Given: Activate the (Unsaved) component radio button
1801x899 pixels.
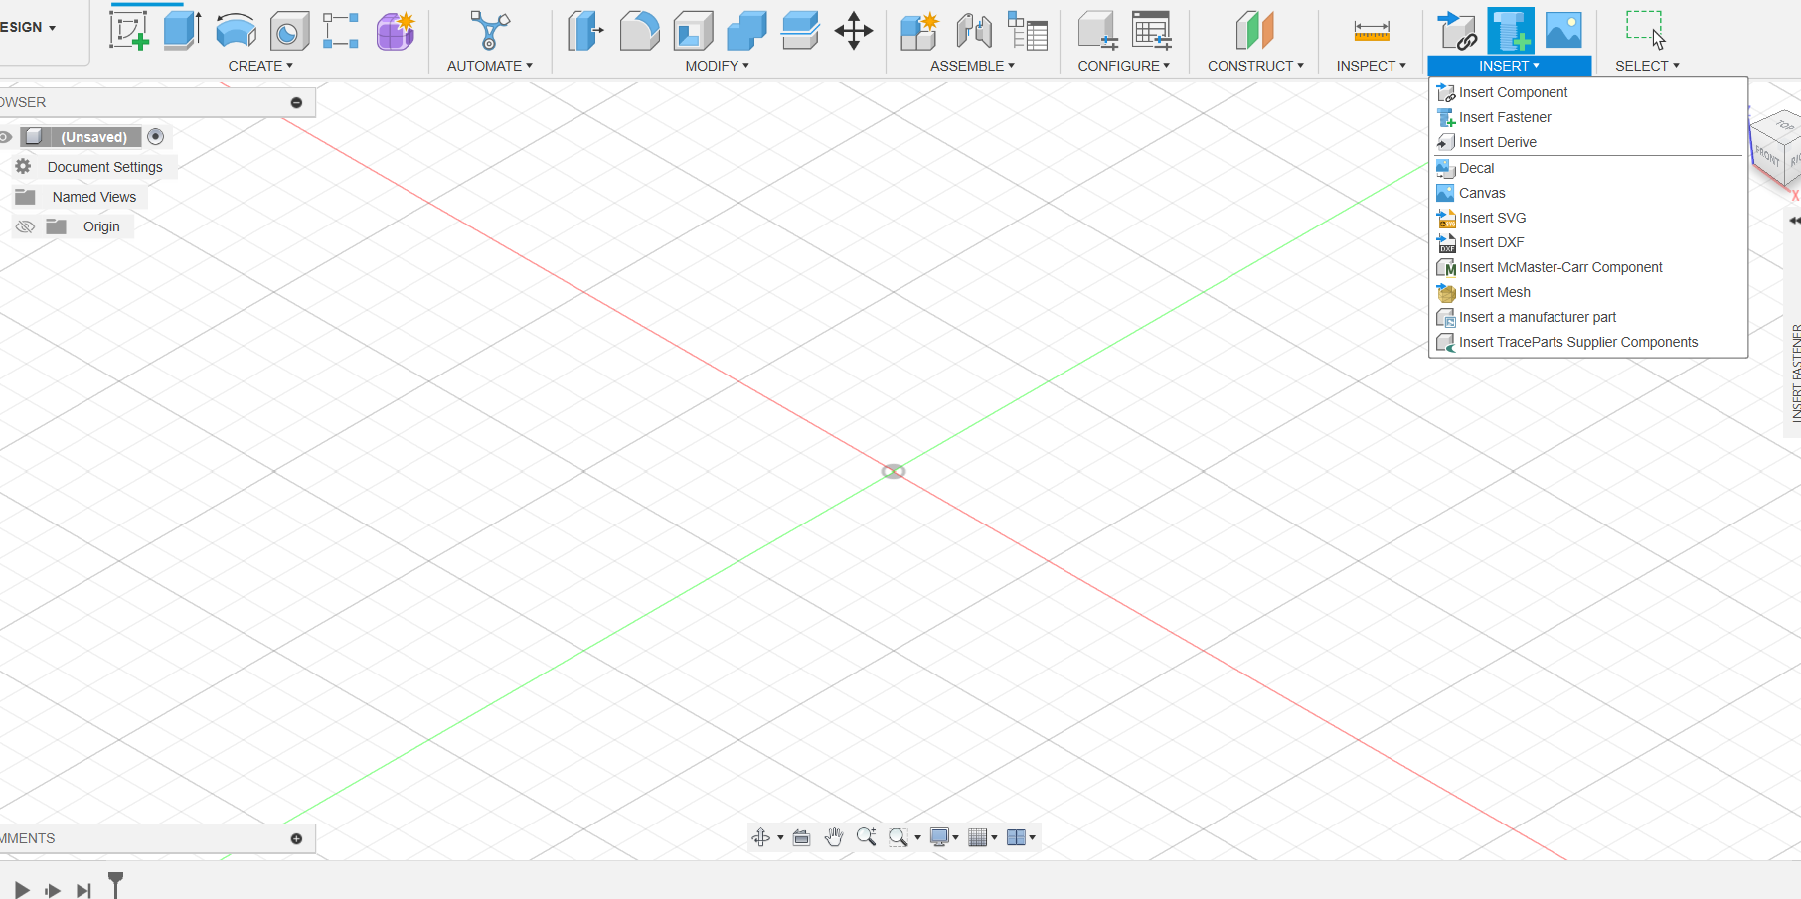Looking at the screenshot, I should point(155,136).
